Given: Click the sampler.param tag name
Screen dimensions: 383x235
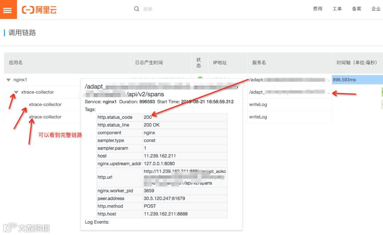Looking at the screenshot, I should (x=113, y=148).
